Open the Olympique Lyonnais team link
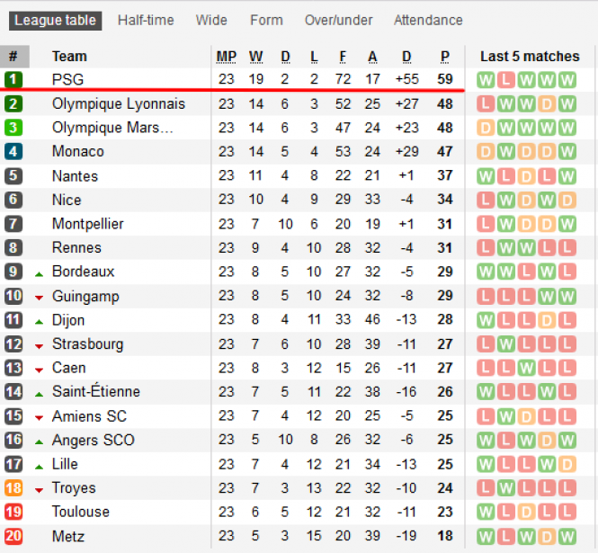This screenshot has height=553, width=598. pos(119,103)
